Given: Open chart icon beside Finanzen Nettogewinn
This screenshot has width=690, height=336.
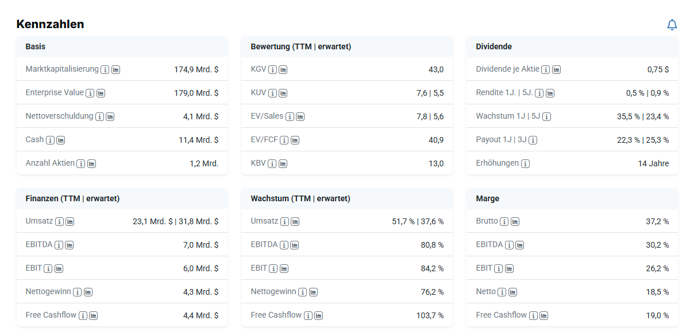Looking at the screenshot, I should pyautogui.click(x=88, y=292).
